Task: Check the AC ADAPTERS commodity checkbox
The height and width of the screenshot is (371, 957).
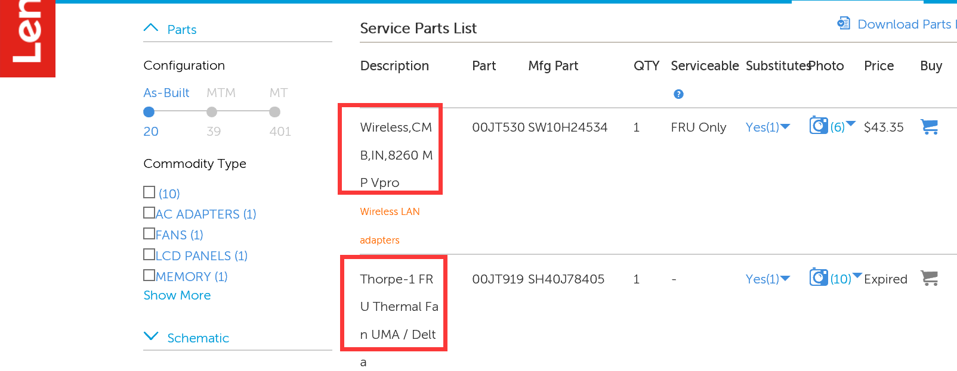Action: click(x=149, y=213)
